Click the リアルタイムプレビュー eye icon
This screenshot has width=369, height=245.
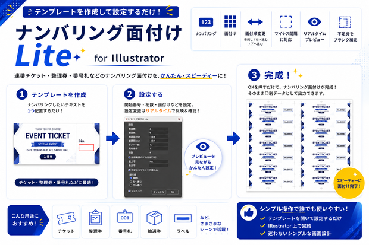click(x=314, y=22)
